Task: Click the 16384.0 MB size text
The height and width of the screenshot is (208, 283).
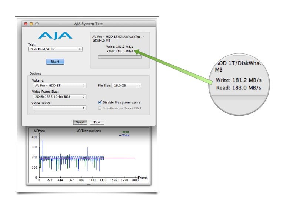Action: [x=101, y=40]
